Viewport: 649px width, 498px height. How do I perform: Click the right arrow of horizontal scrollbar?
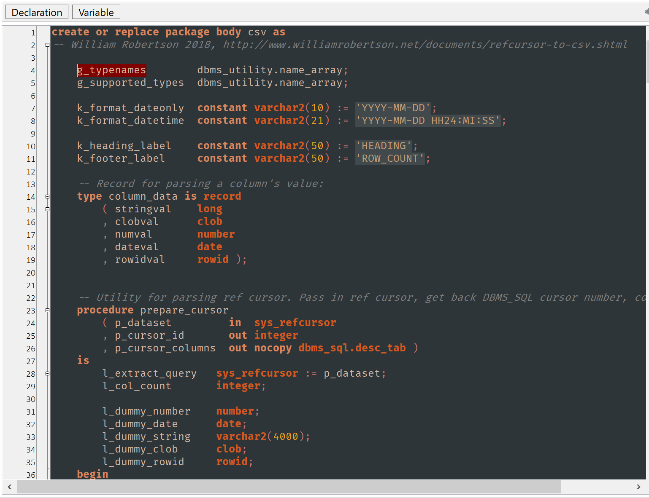click(x=638, y=487)
